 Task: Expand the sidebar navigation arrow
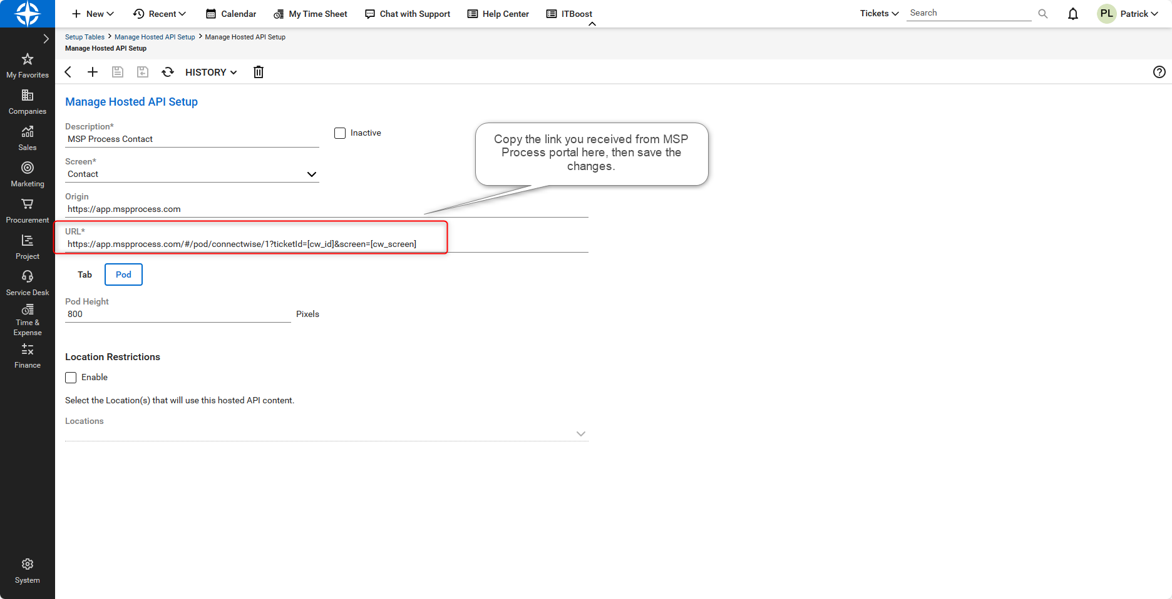coord(46,39)
